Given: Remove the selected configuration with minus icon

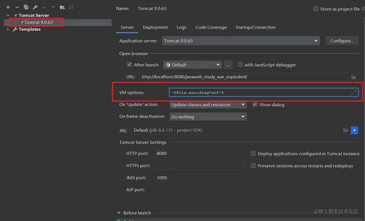Looking at the screenshot, I should pos(17,7).
